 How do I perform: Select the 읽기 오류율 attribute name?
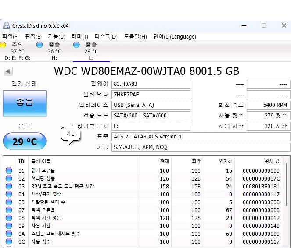pyautogui.click(x=43, y=170)
